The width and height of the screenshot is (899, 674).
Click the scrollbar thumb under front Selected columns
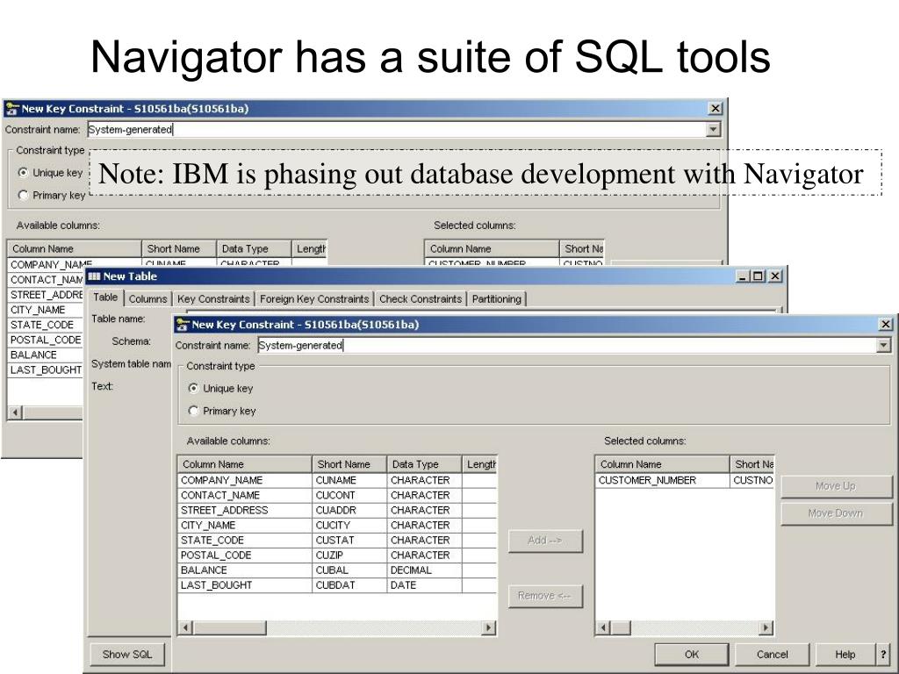tap(620, 627)
